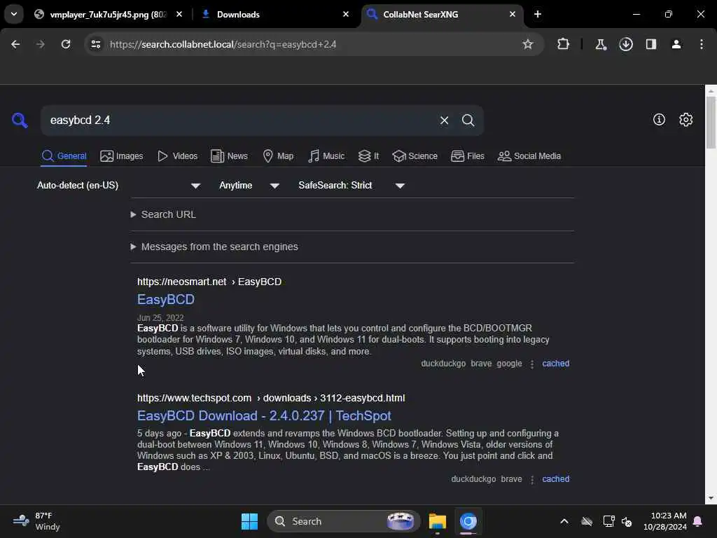Click the google engine label on EasyBCD result
717x538 pixels.
(509, 364)
